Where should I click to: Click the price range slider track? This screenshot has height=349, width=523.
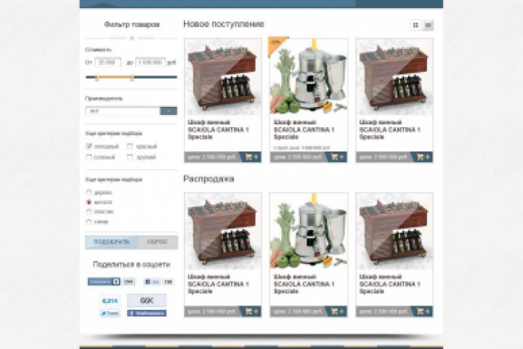(131, 77)
